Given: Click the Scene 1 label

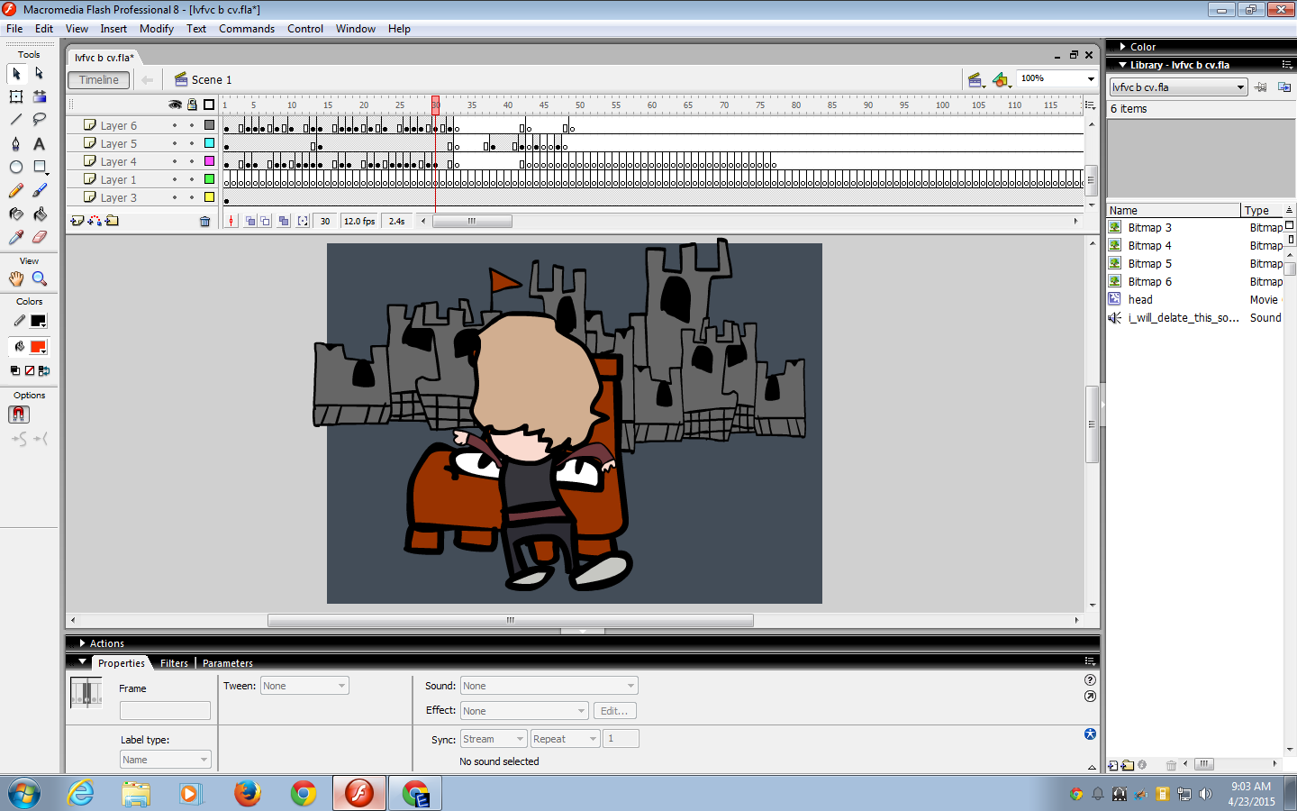Looking at the screenshot, I should pyautogui.click(x=212, y=80).
